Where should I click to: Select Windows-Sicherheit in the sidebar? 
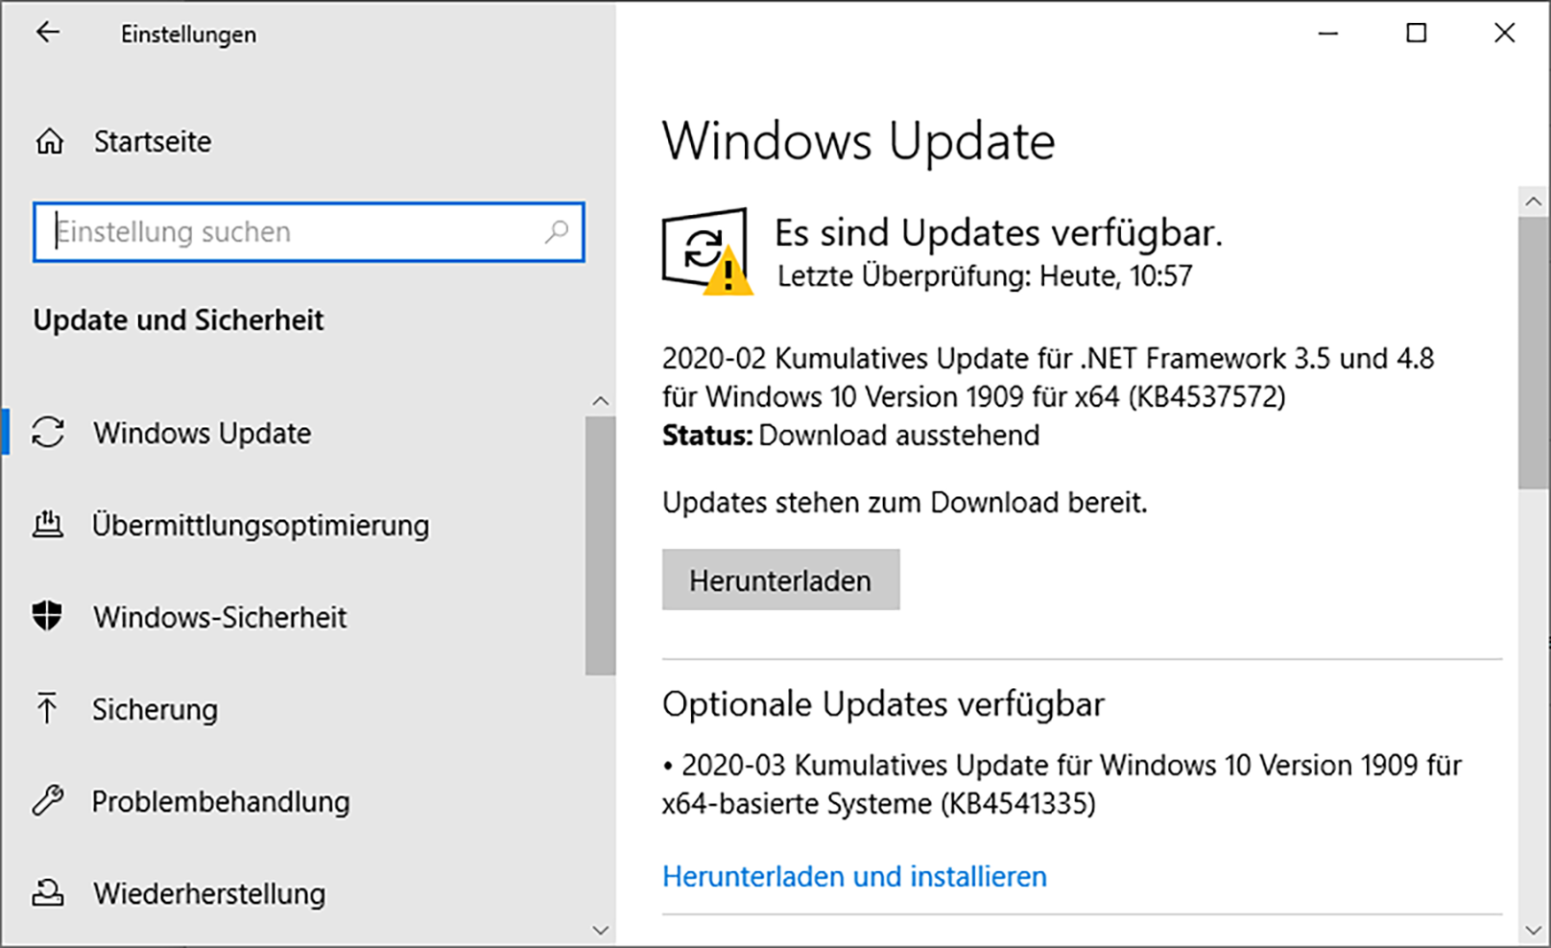click(220, 617)
